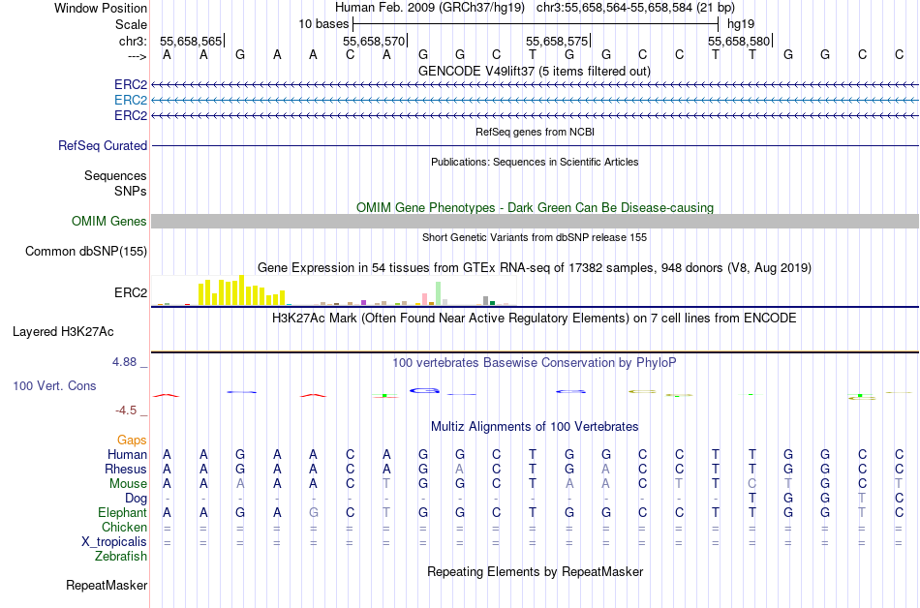Click the Window Position track label

point(101,8)
